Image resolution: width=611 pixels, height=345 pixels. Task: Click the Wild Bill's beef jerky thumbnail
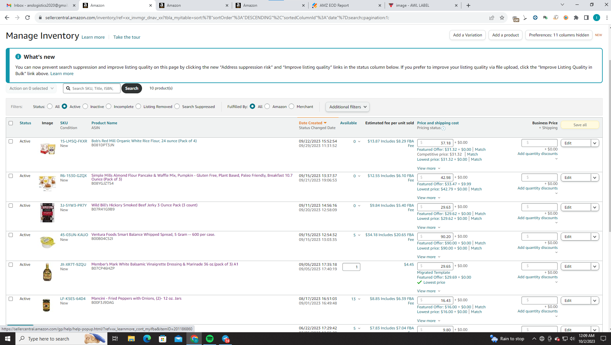pos(47,212)
